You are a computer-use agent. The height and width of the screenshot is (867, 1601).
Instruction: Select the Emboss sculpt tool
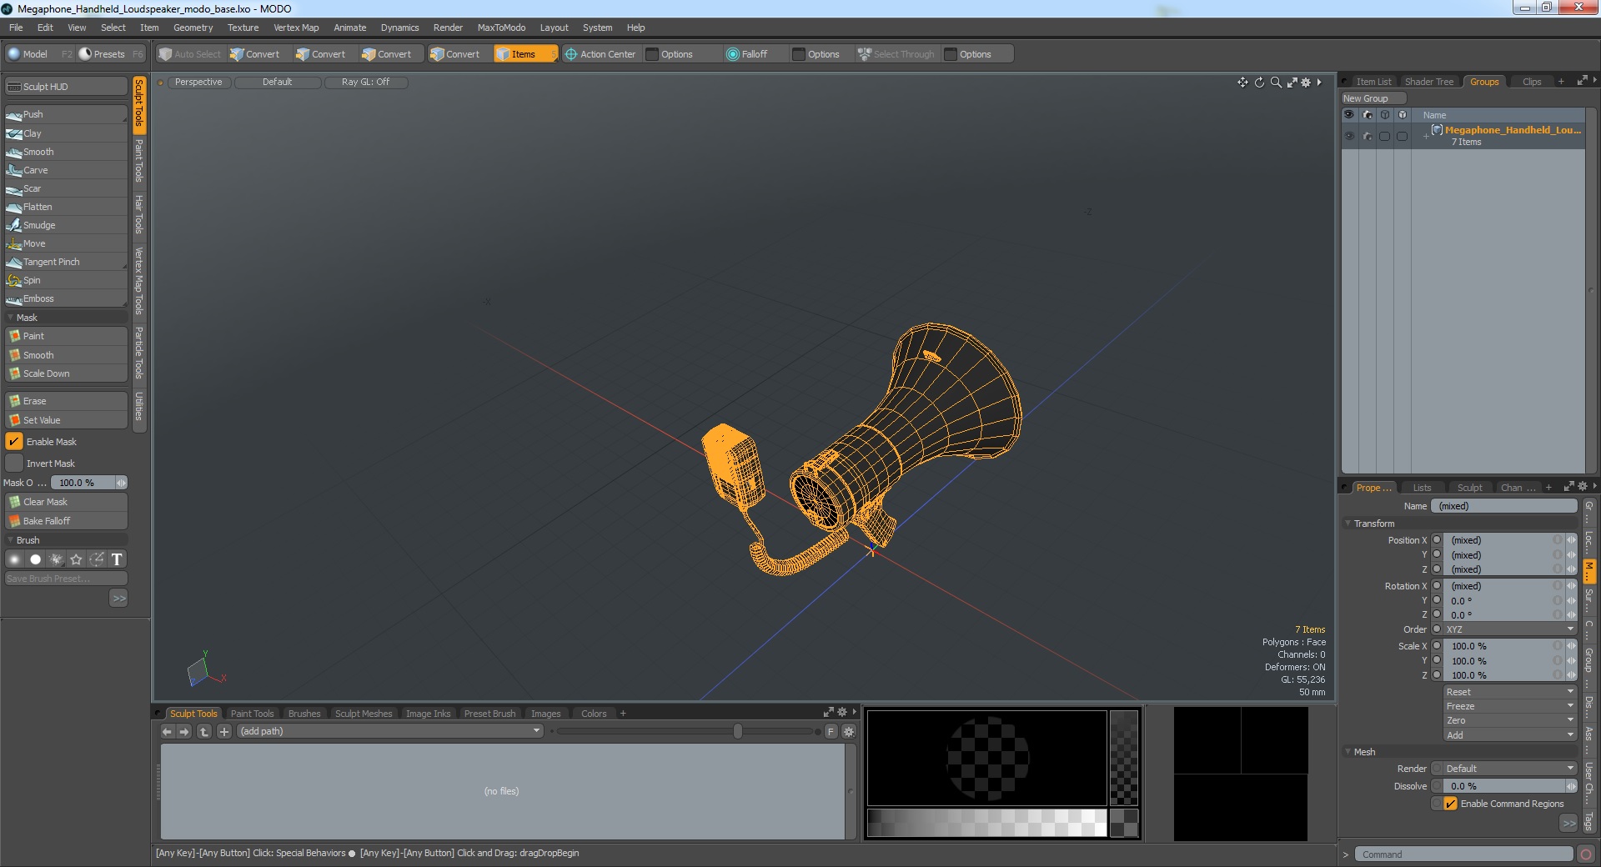pyautogui.click(x=66, y=298)
